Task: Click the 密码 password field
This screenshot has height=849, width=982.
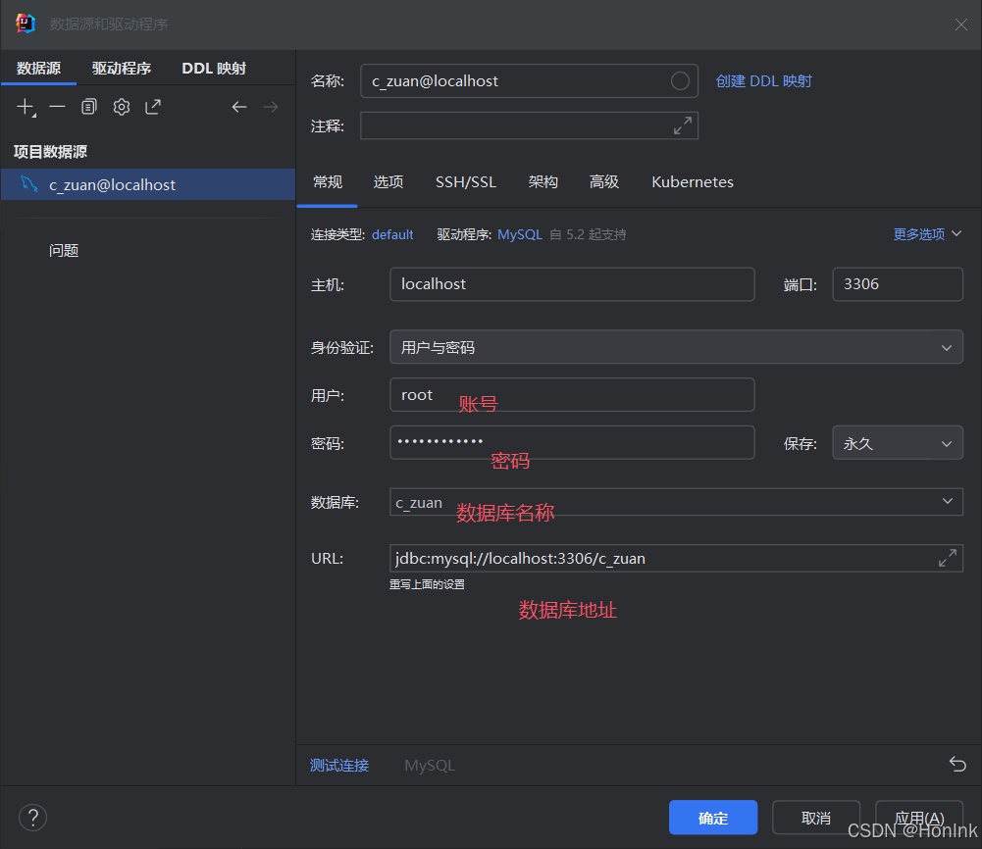Action: pos(572,443)
